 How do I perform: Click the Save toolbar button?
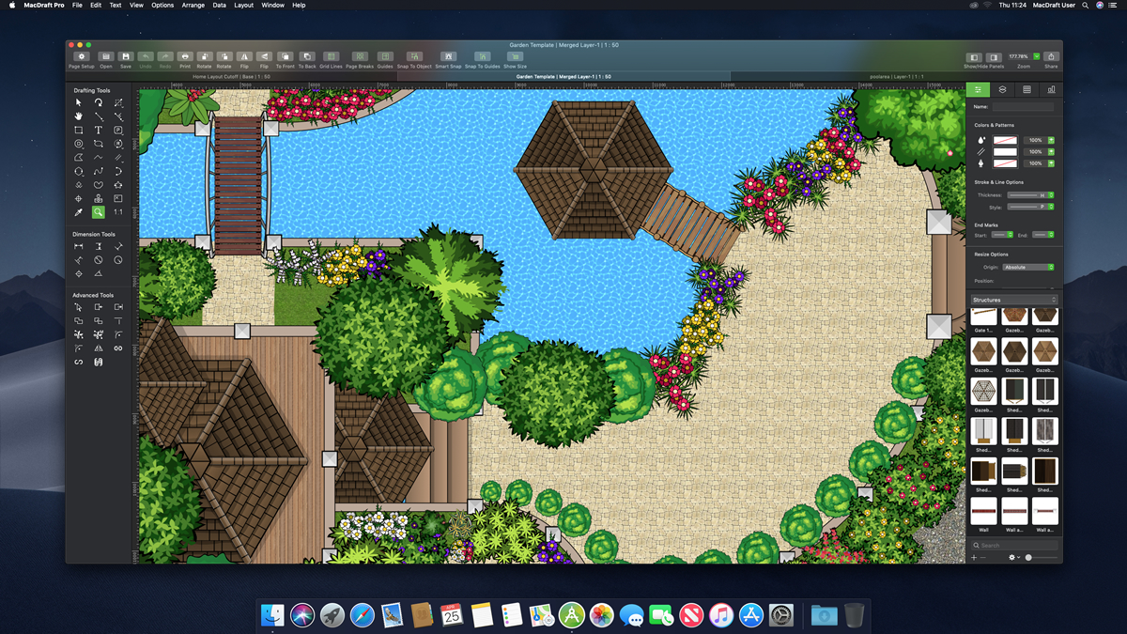[x=126, y=60]
